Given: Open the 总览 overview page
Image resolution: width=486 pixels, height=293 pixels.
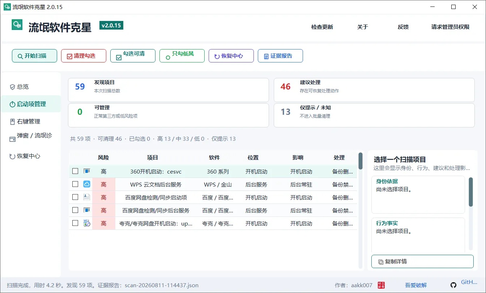Looking at the screenshot, I should pos(31,87).
